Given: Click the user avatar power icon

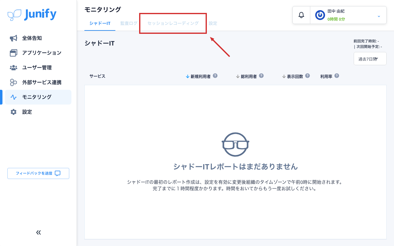Looking at the screenshot, I should point(320,15).
